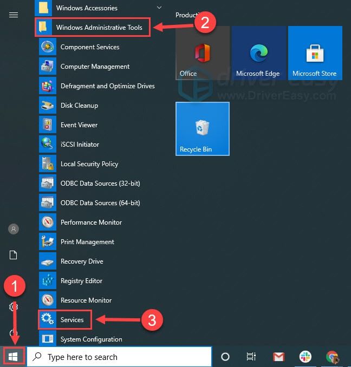Select the iSCSI Initiator text label
This screenshot has height=367, width=351.
click(x=80, y=145)
